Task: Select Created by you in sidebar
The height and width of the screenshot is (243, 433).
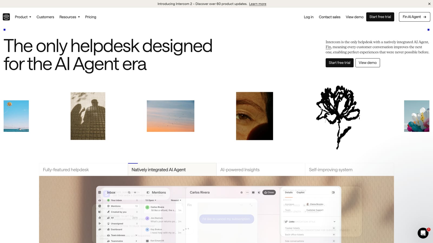Action: tap(122, 212)
